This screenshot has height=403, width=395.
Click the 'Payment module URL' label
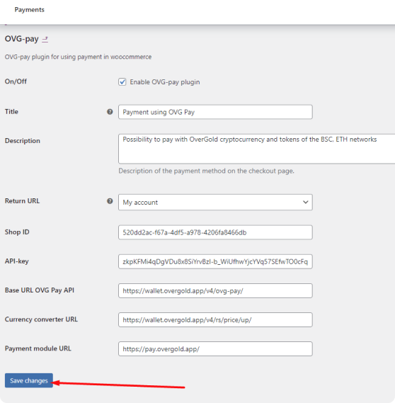click(x=38, y=348)
